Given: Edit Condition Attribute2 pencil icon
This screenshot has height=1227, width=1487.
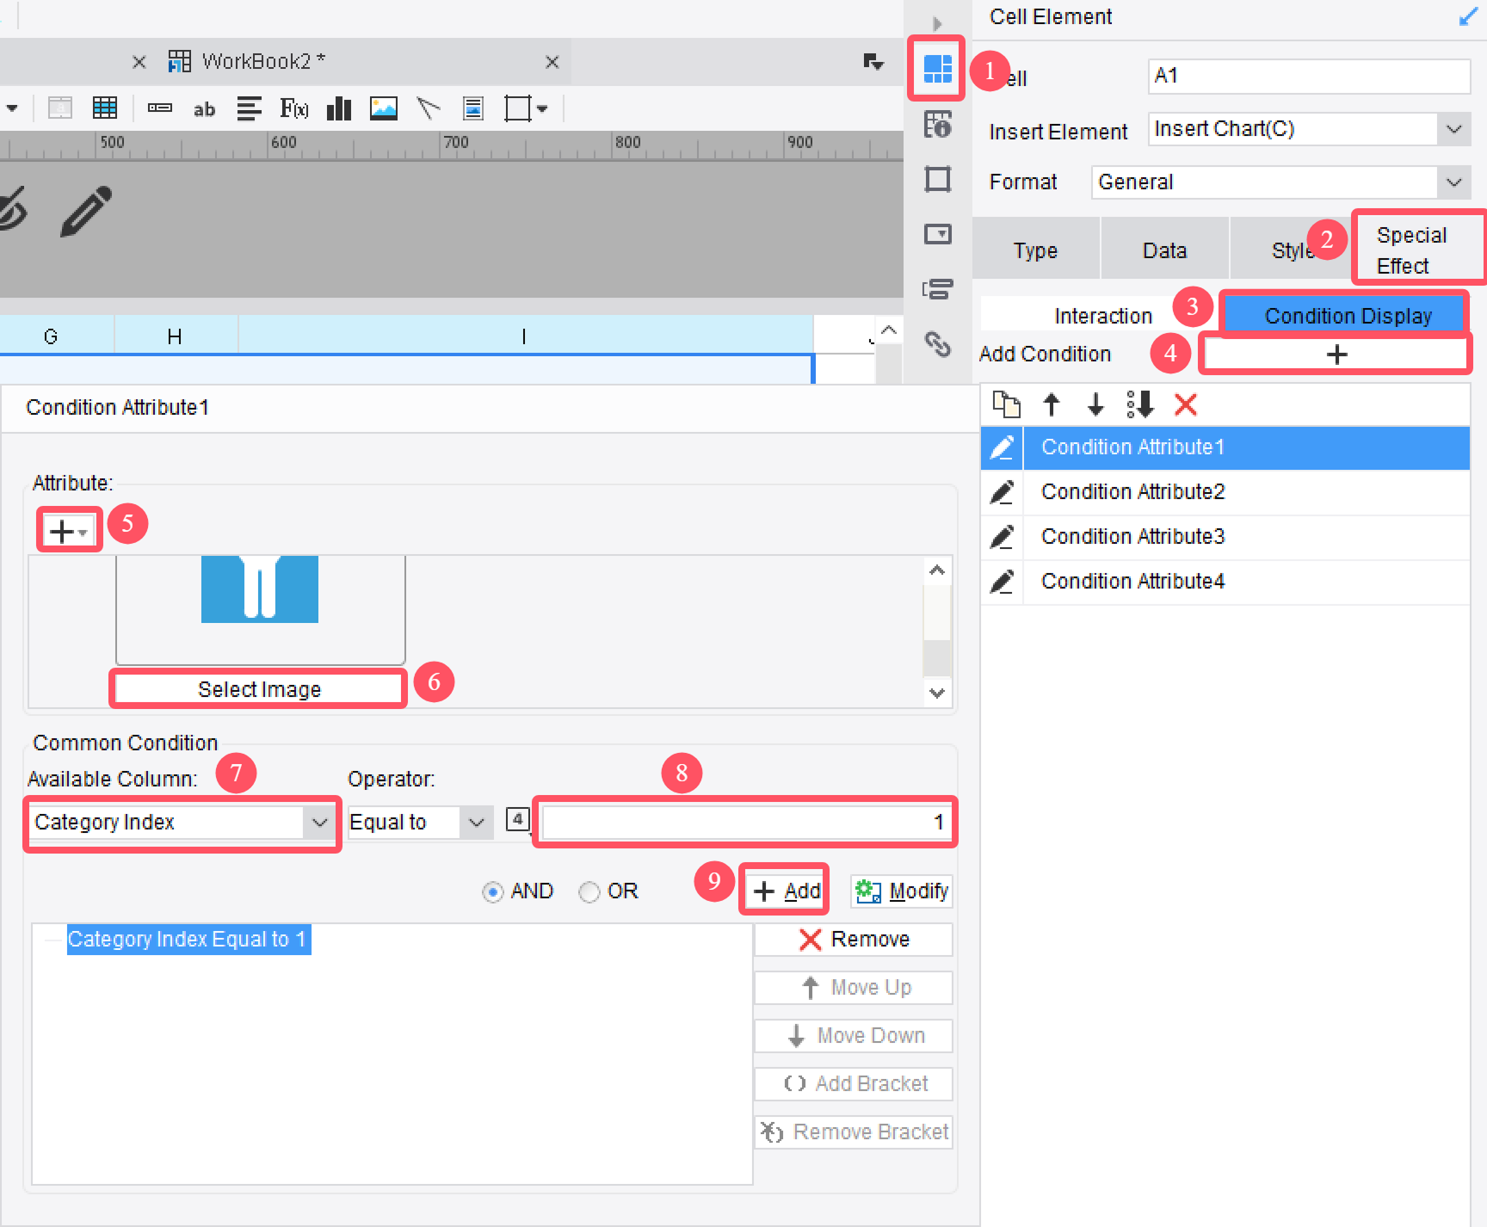Looking at the screenshot, I should (x=1002, y=492).
